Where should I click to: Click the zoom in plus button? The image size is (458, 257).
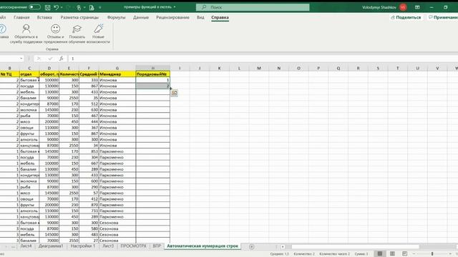tap(451, 254)
